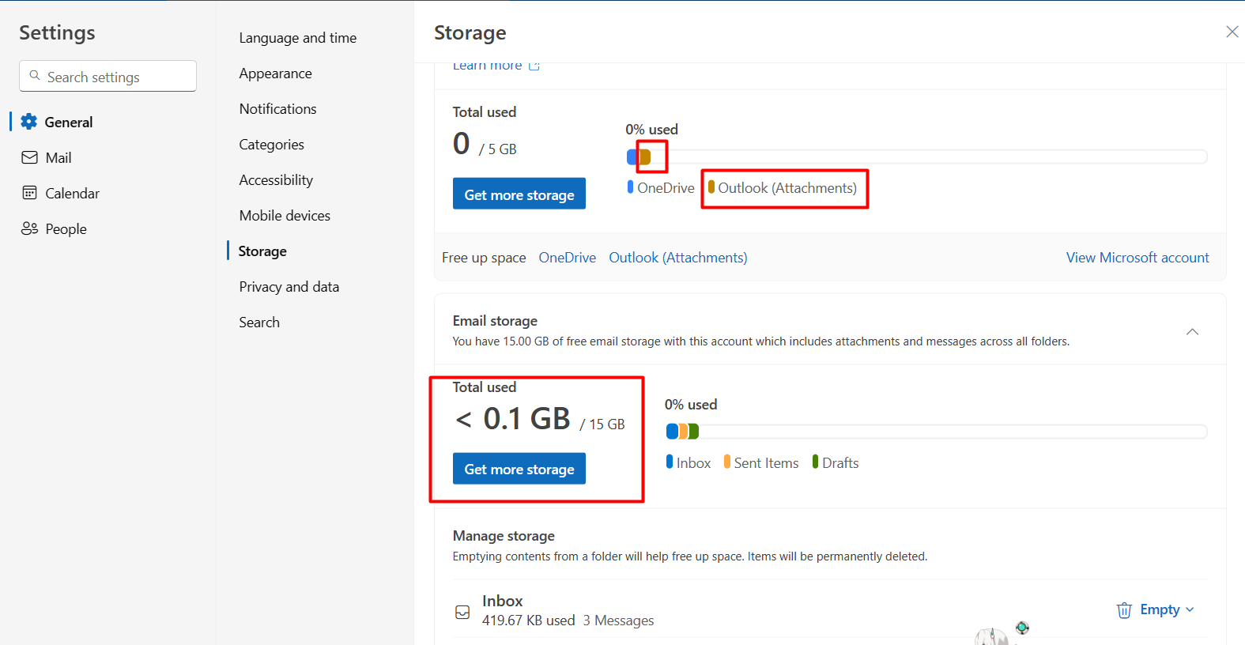Select the People settings category label
1245x645 pixels.
pyautogui.click(x=66, y=229)
